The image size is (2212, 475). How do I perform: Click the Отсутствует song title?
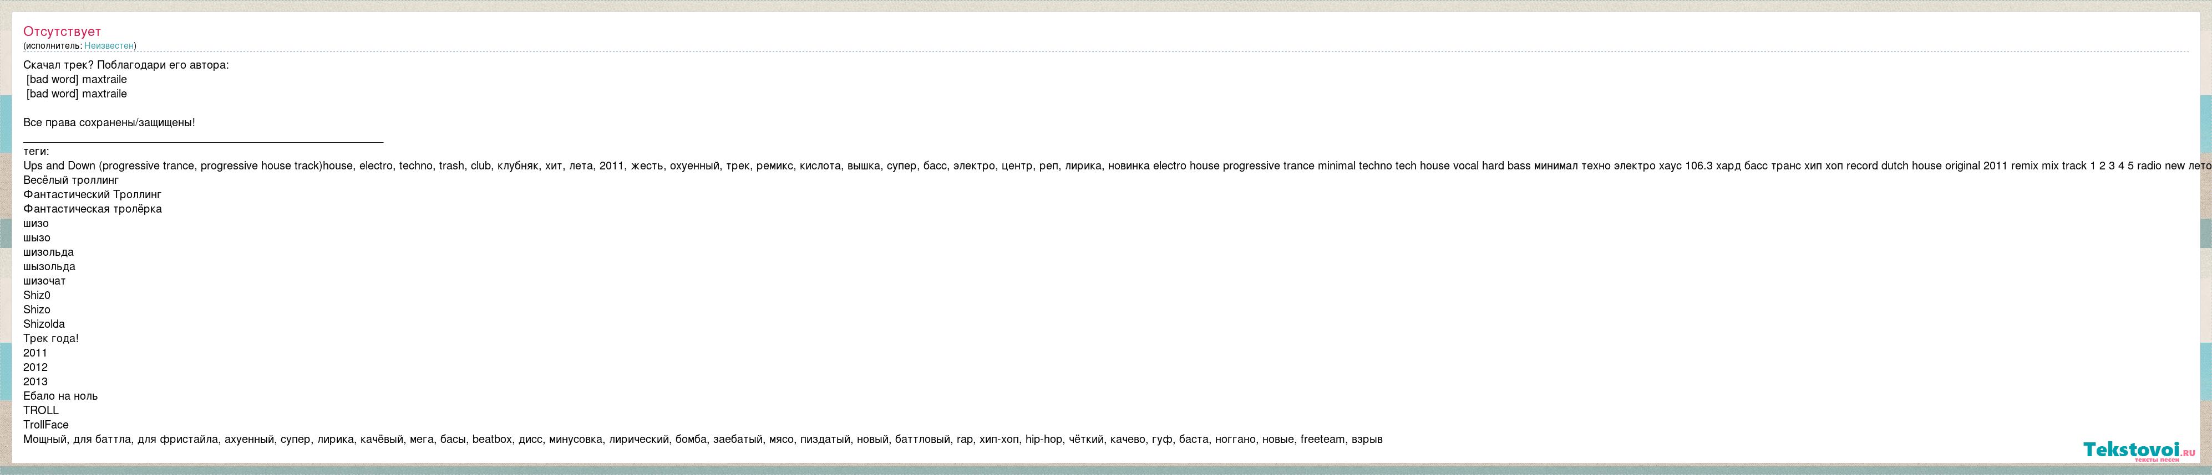pyautogui.click(x=62, y=32)
